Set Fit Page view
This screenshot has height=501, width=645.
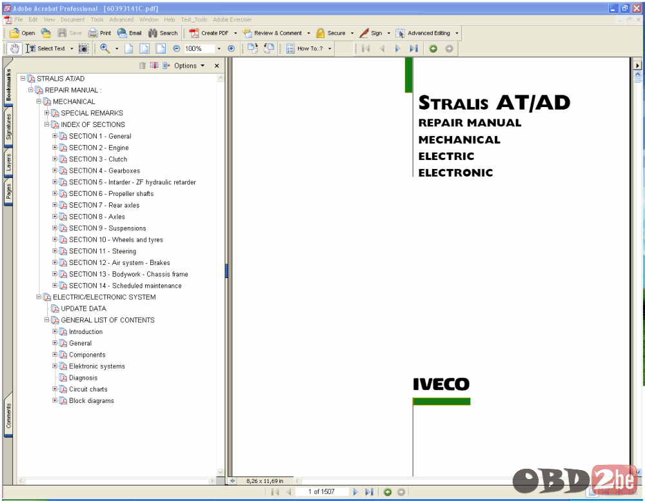click(x=144, y=48)
